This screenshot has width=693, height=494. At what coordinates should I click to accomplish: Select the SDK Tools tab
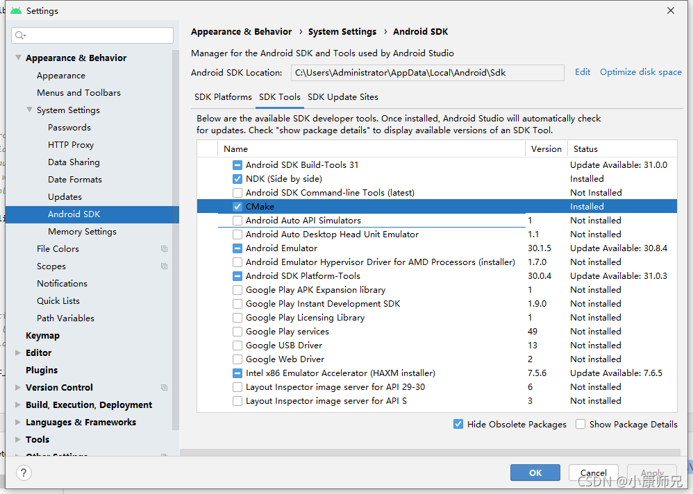[280, 97]
